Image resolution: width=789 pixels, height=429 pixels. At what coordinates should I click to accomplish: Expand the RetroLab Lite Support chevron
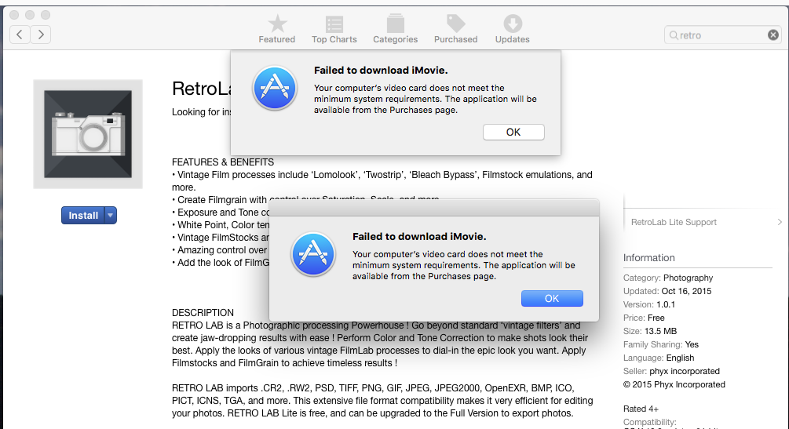(780, 222)
